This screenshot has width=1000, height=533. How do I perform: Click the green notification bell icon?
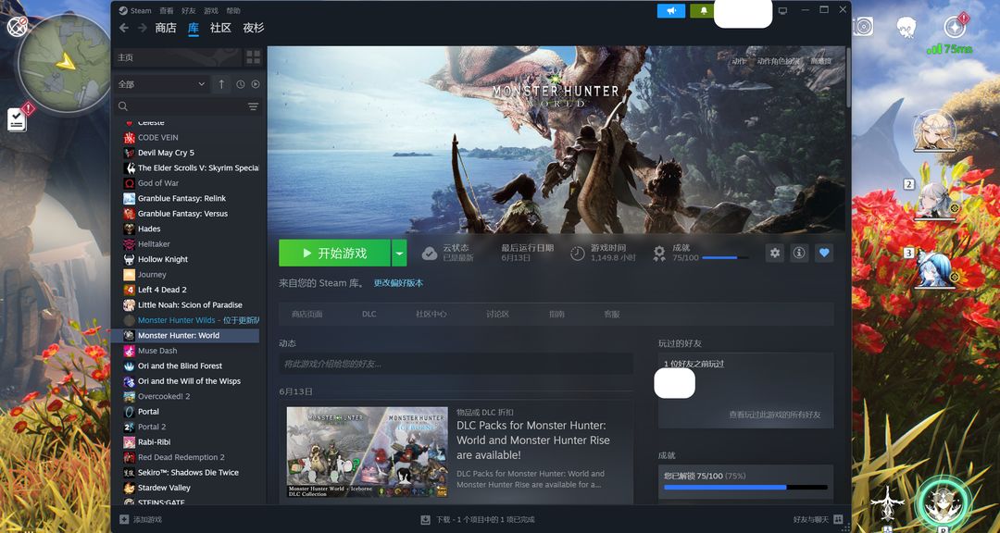[x=704, y=11]
